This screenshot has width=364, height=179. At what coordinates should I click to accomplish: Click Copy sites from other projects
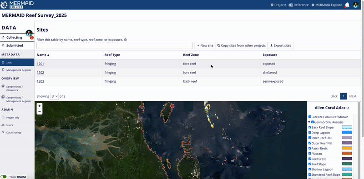click(x=242, y=45)
